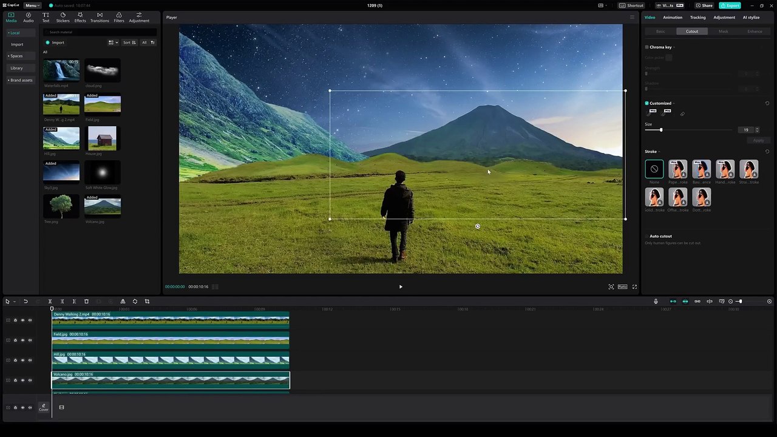Click the Search material field
777x437 pixels.
pyautogui.click(x=100, y=32)
